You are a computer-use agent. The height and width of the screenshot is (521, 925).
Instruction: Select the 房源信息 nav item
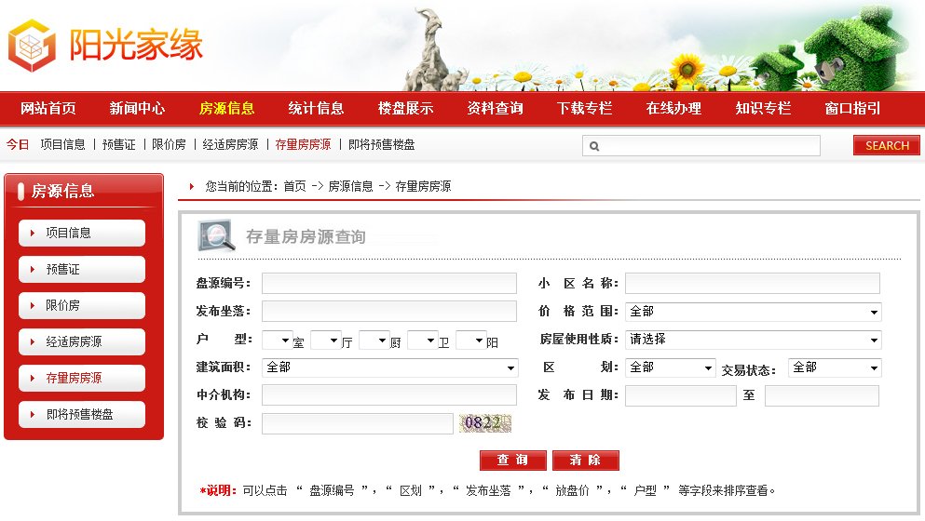click(x=227, y=109)
